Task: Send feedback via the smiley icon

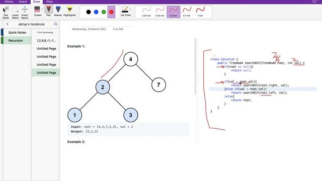Action: (314, 2)
